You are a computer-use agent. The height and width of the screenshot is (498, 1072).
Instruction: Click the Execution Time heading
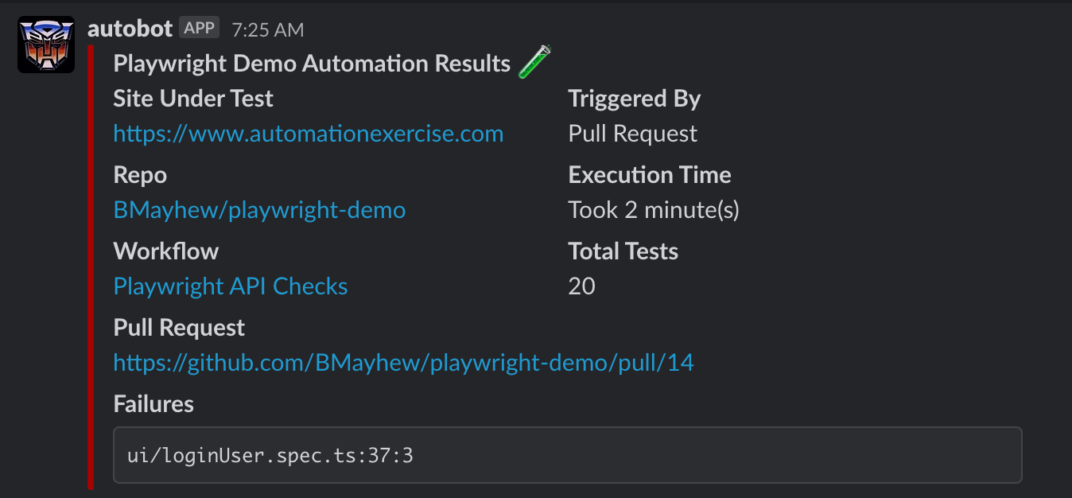point(650,175)
